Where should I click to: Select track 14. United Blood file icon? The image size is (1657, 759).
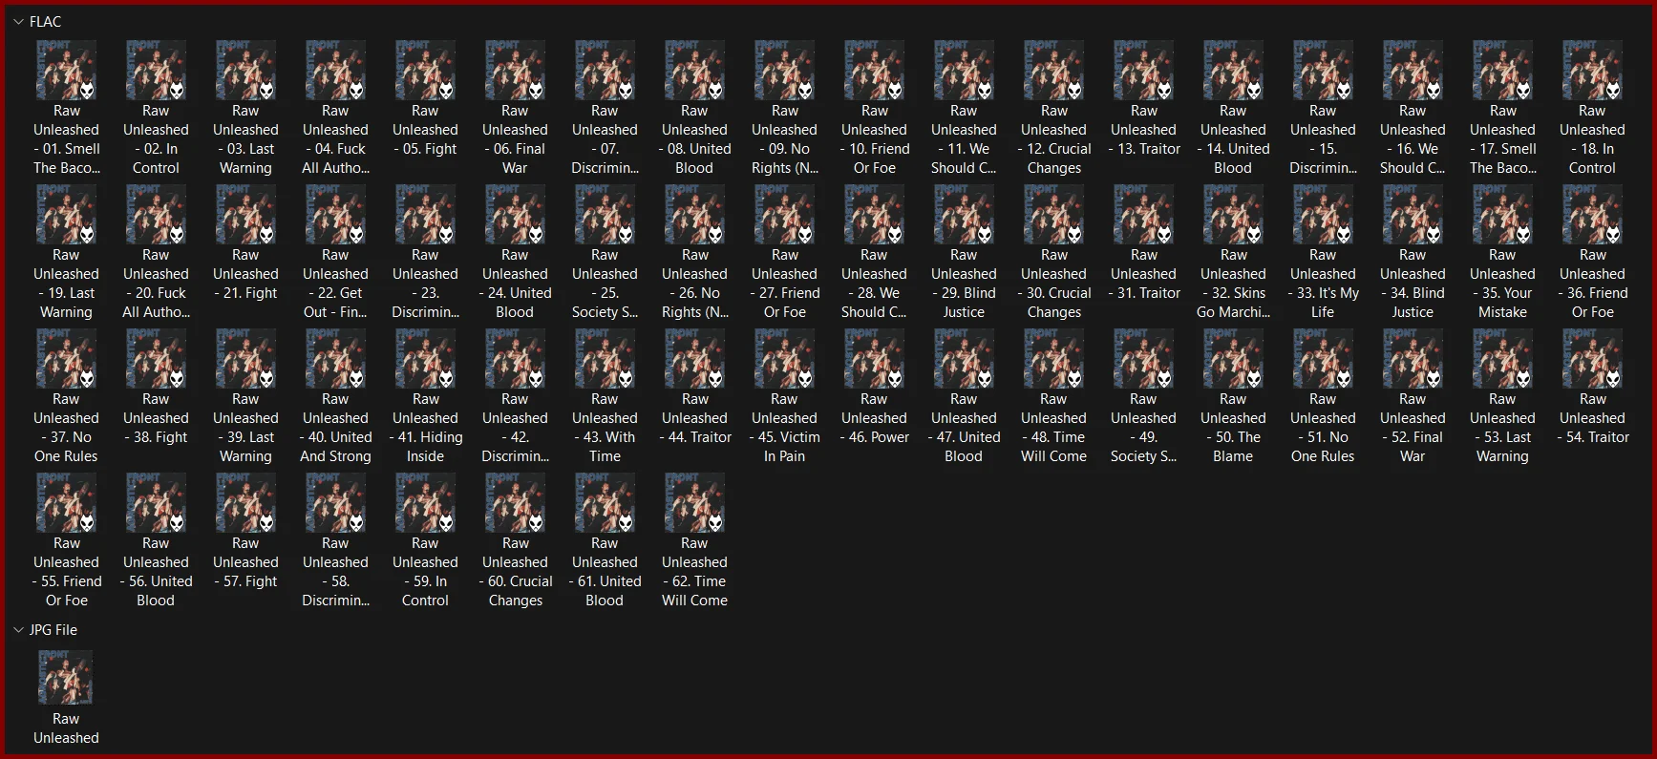1233,71
